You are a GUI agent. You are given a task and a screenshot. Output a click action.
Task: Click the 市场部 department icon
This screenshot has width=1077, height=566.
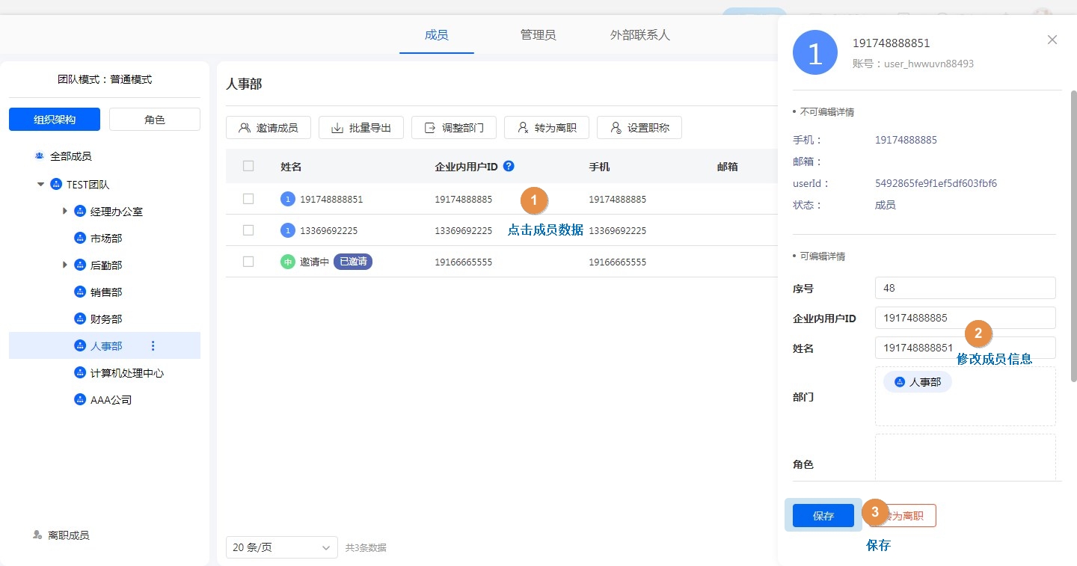80,238
